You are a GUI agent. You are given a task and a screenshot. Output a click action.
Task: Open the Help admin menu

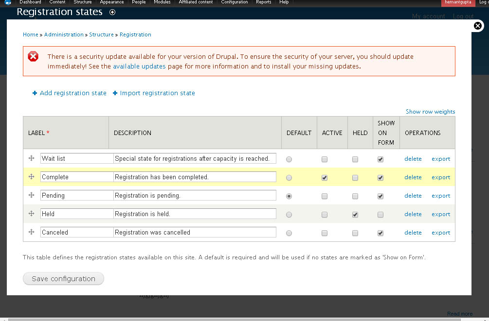pos(284,2)
